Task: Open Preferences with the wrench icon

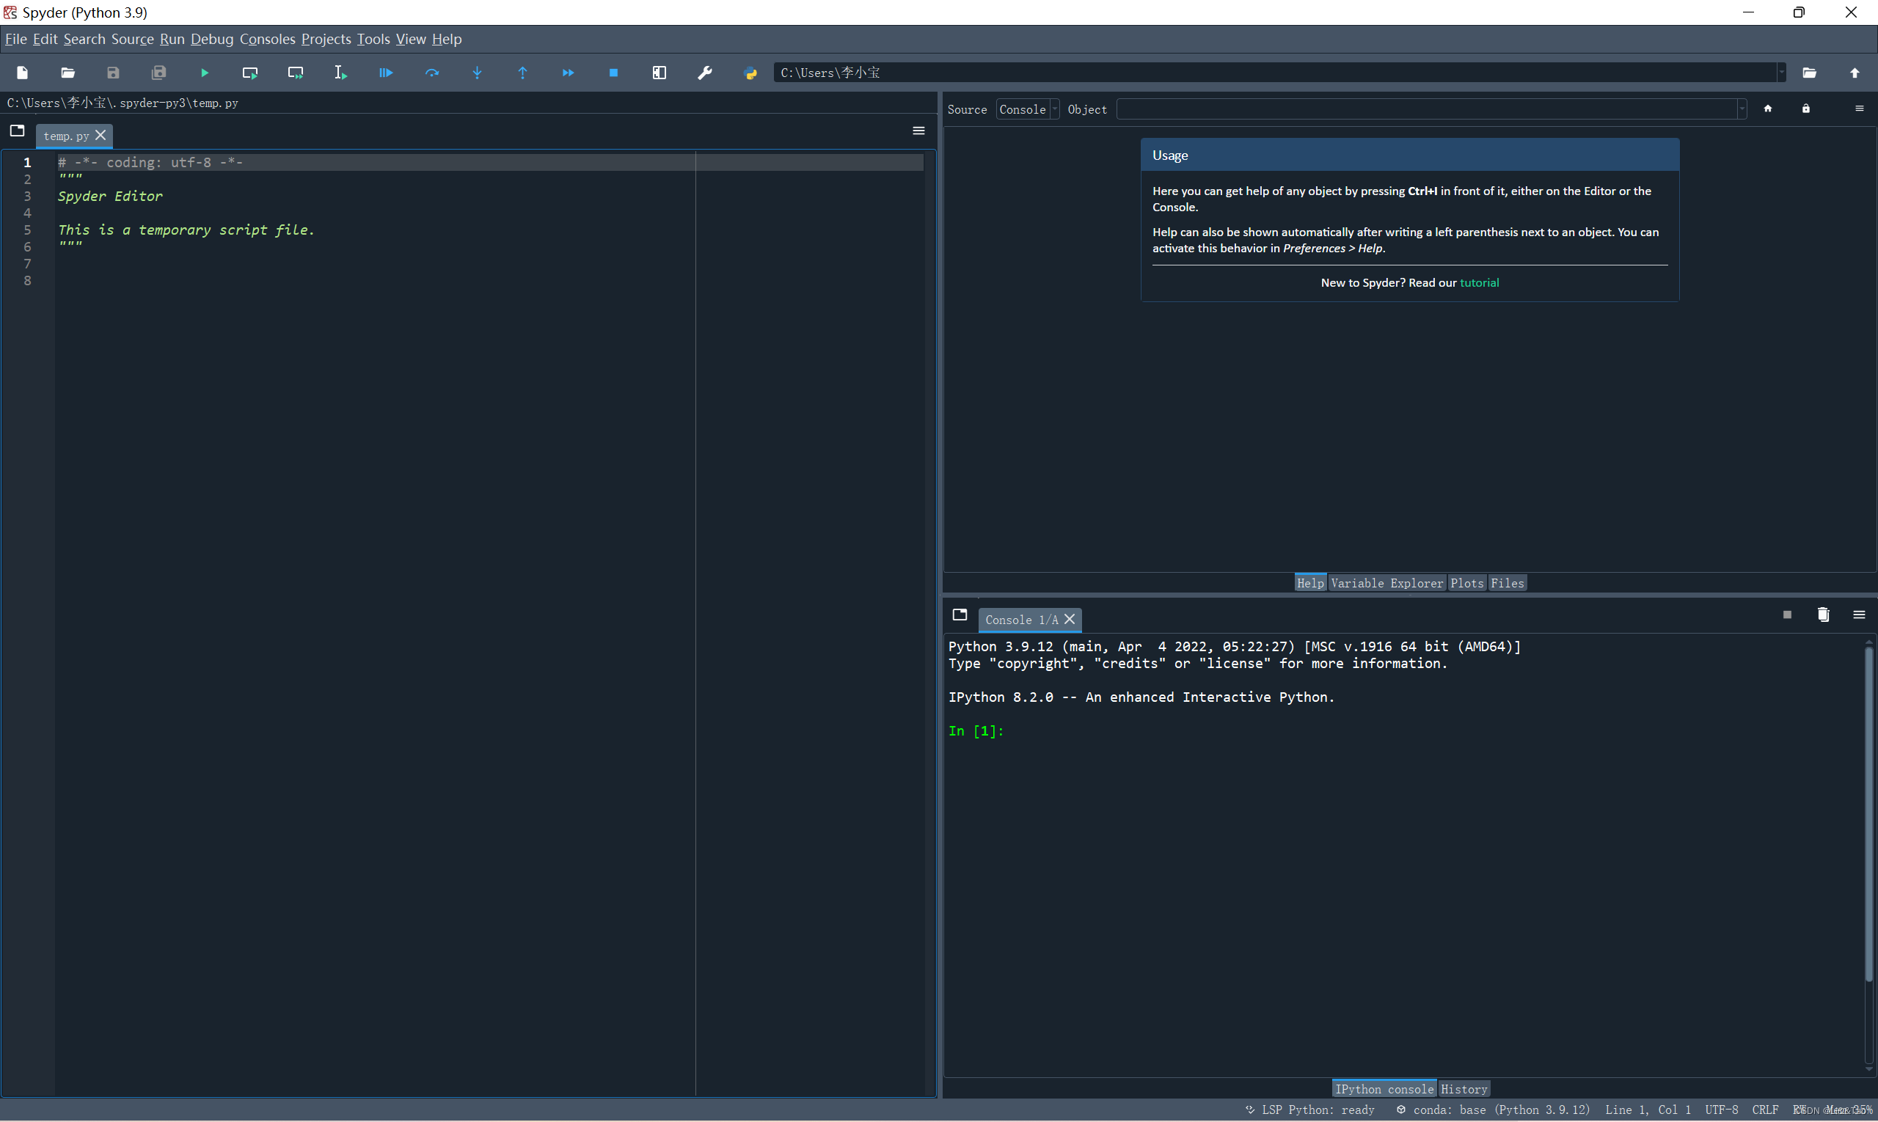Action: [705, 73]
